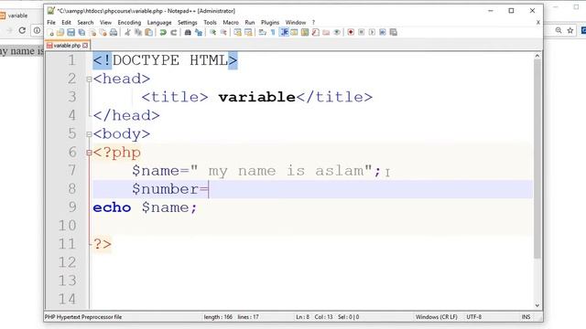Click 'PHP Hypertext Preprocessor file' status text

click(x=83, y=317)
